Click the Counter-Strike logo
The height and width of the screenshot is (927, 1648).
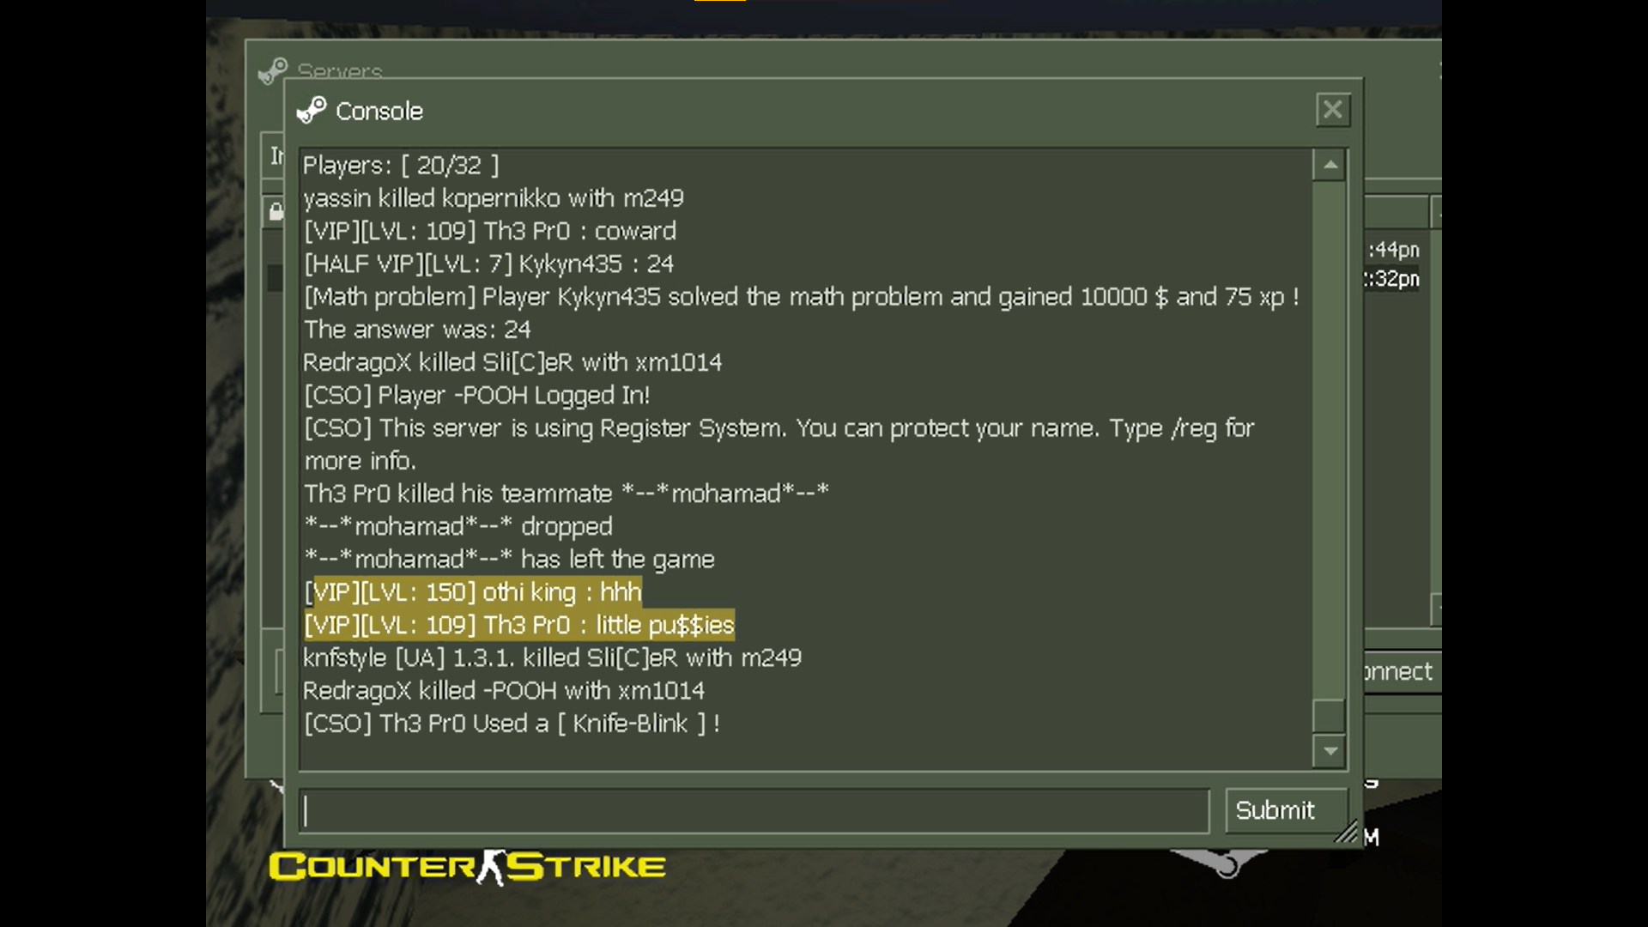click(468, 867)
